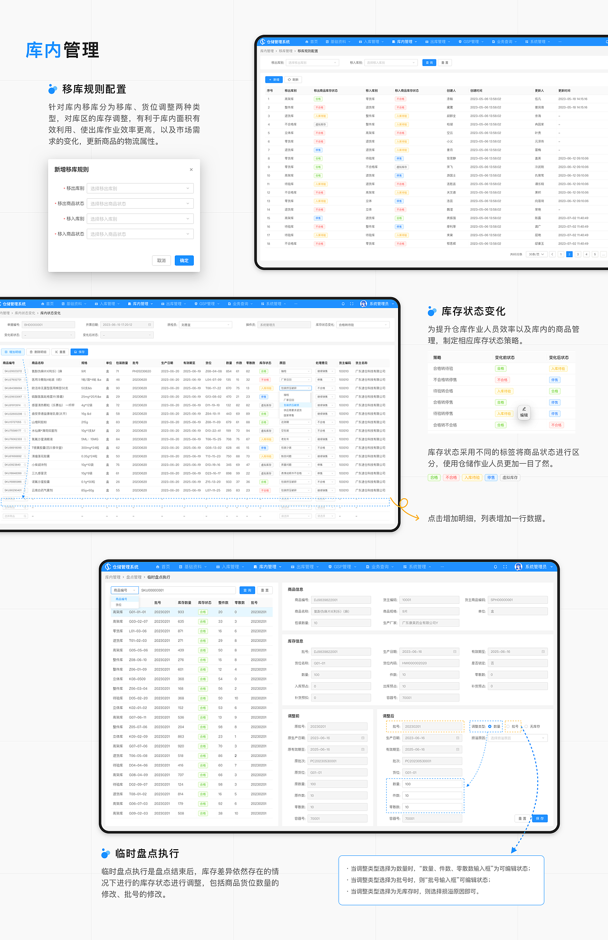608x940 pixels.
Task: Select the G03-02-07 row in 盘点 list
Action: 192,621
